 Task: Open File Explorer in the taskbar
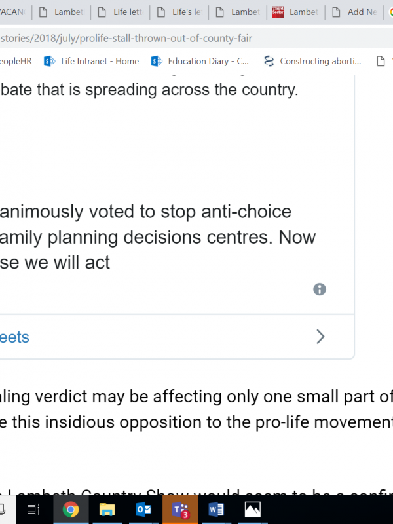pos(107,510)
